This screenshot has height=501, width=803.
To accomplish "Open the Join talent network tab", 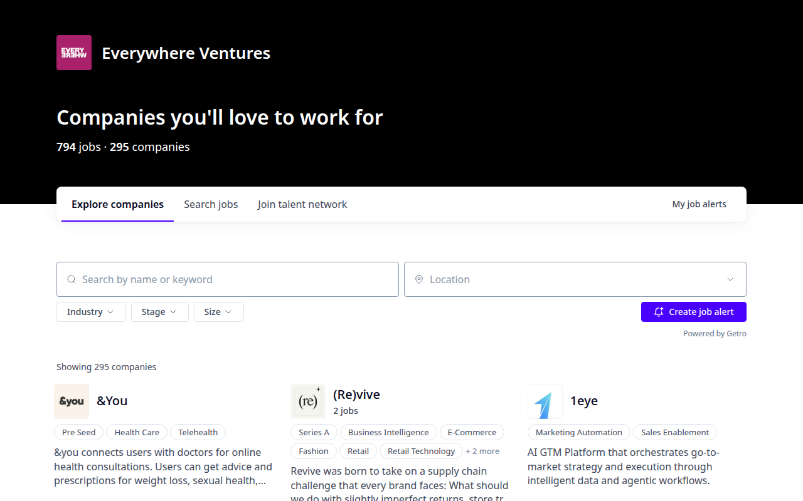I will tap(302, 204).
